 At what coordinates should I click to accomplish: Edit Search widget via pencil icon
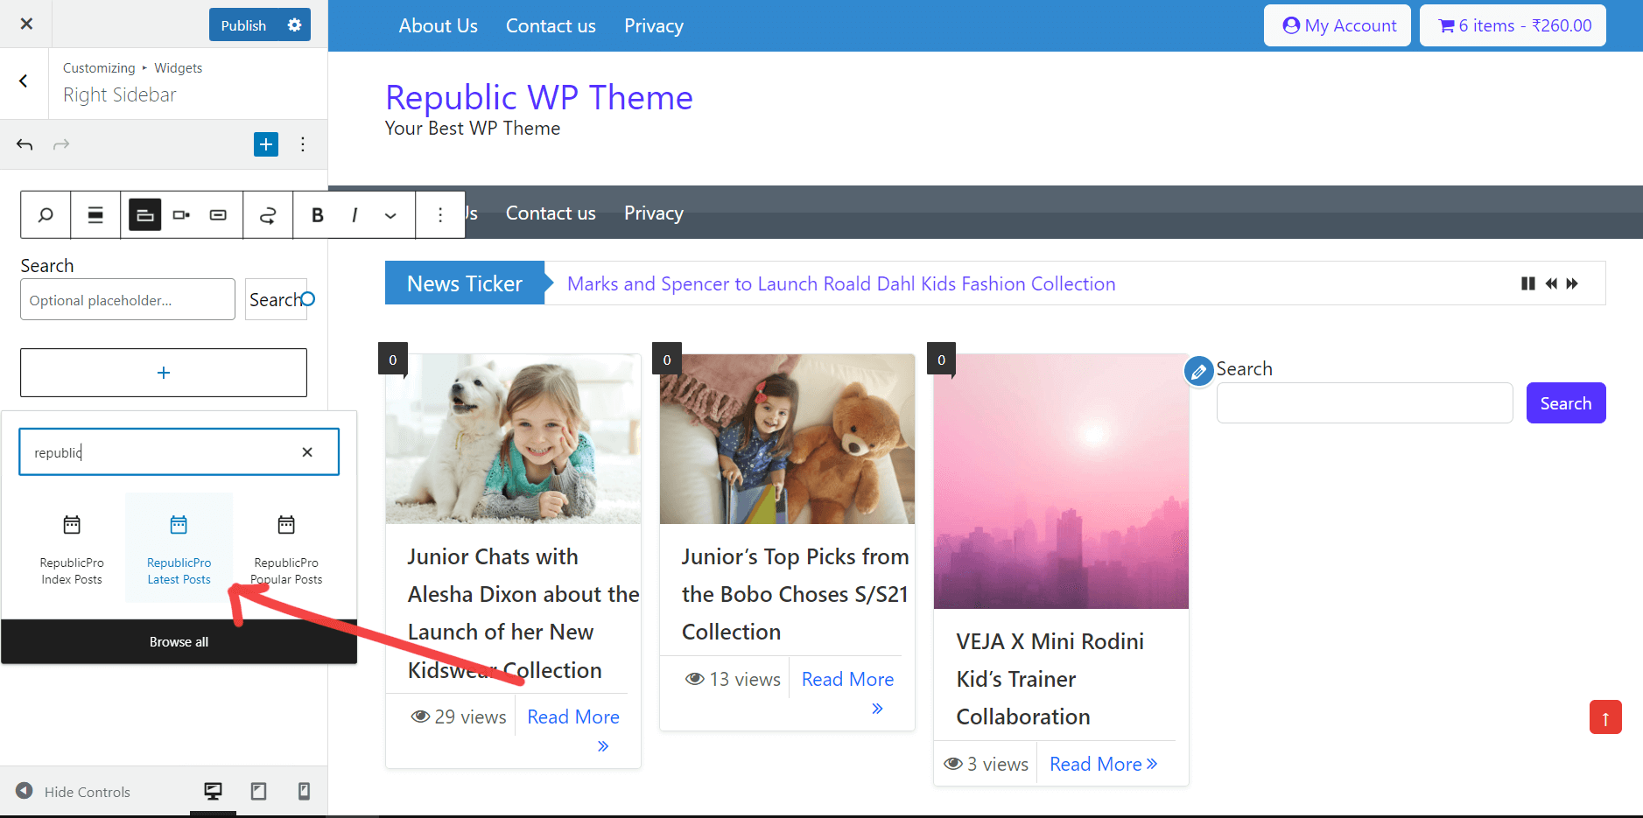pyautogui.click(x=1198, y=372)
